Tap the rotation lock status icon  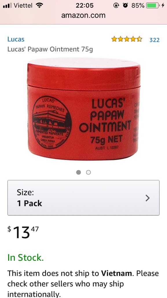pos(116,6)
